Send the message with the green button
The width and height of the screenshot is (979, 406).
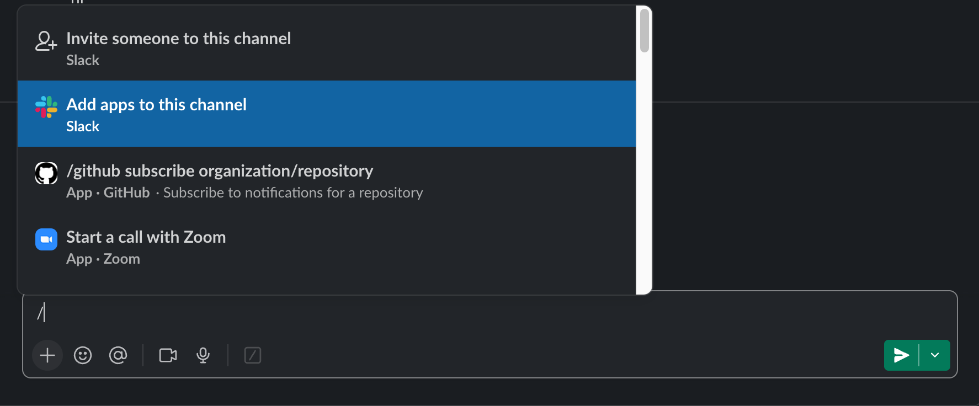click(901, 355)
